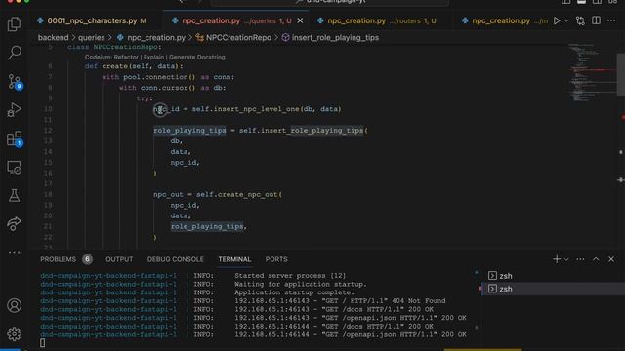625x351 pixels.
Task: Click role_playing_tips variable on line 12
Action: pos(189,131)
